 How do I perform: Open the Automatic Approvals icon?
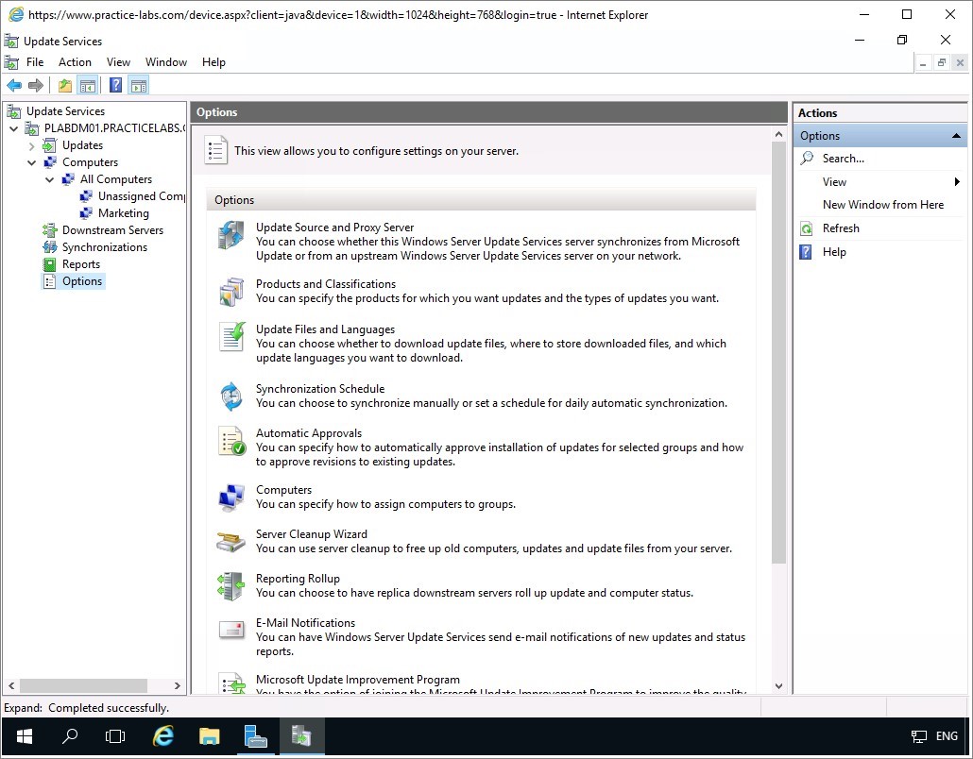pyautogui.click(x=230, y=441)
